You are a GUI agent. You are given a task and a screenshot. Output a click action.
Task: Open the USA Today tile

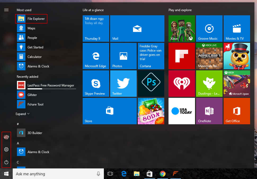pyautogui.click(x=182, y=111)
